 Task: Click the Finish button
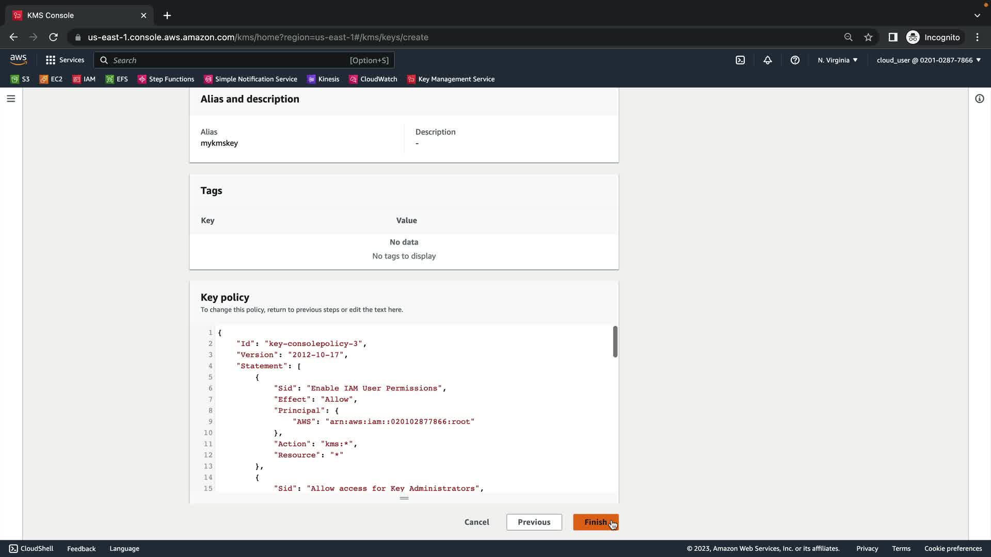(595, 522)
